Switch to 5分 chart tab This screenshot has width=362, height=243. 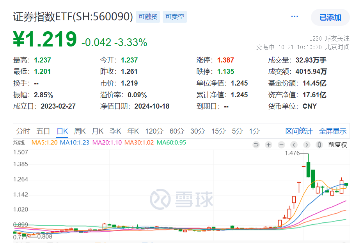point(237,131)
